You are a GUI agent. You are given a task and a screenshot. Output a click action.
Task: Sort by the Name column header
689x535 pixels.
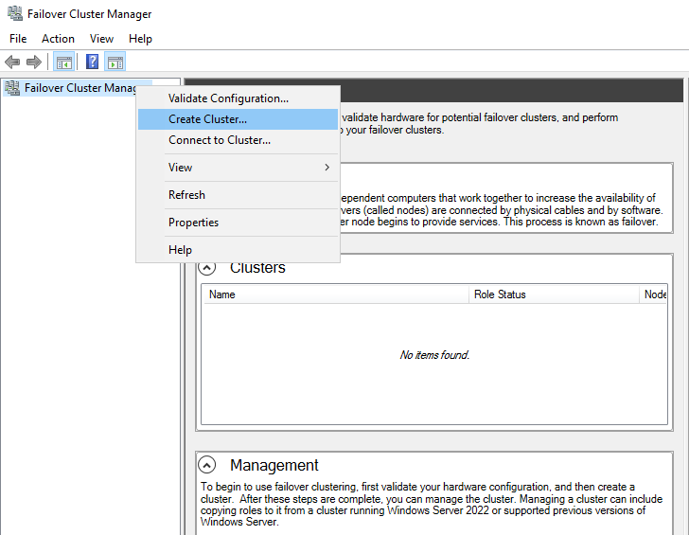pyautogui.click(x=336, y=294)
